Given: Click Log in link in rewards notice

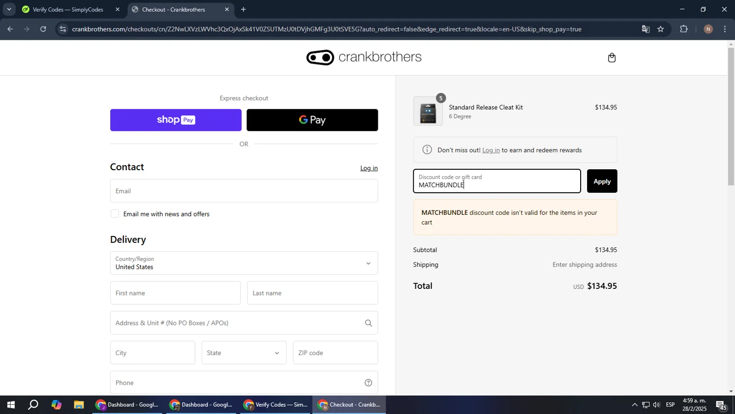Looking at the screenshot, I should pos(491,150).
